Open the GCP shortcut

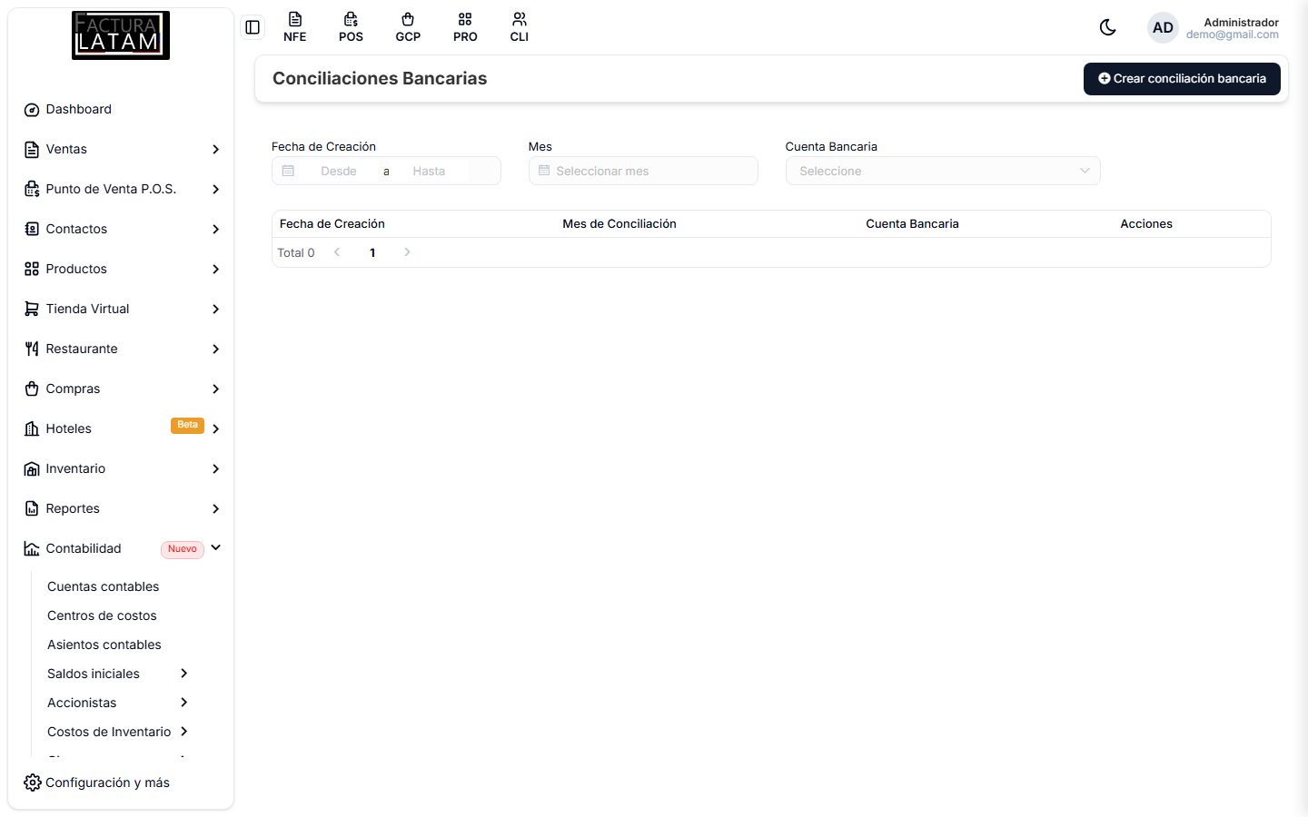[x=408, y=27]
